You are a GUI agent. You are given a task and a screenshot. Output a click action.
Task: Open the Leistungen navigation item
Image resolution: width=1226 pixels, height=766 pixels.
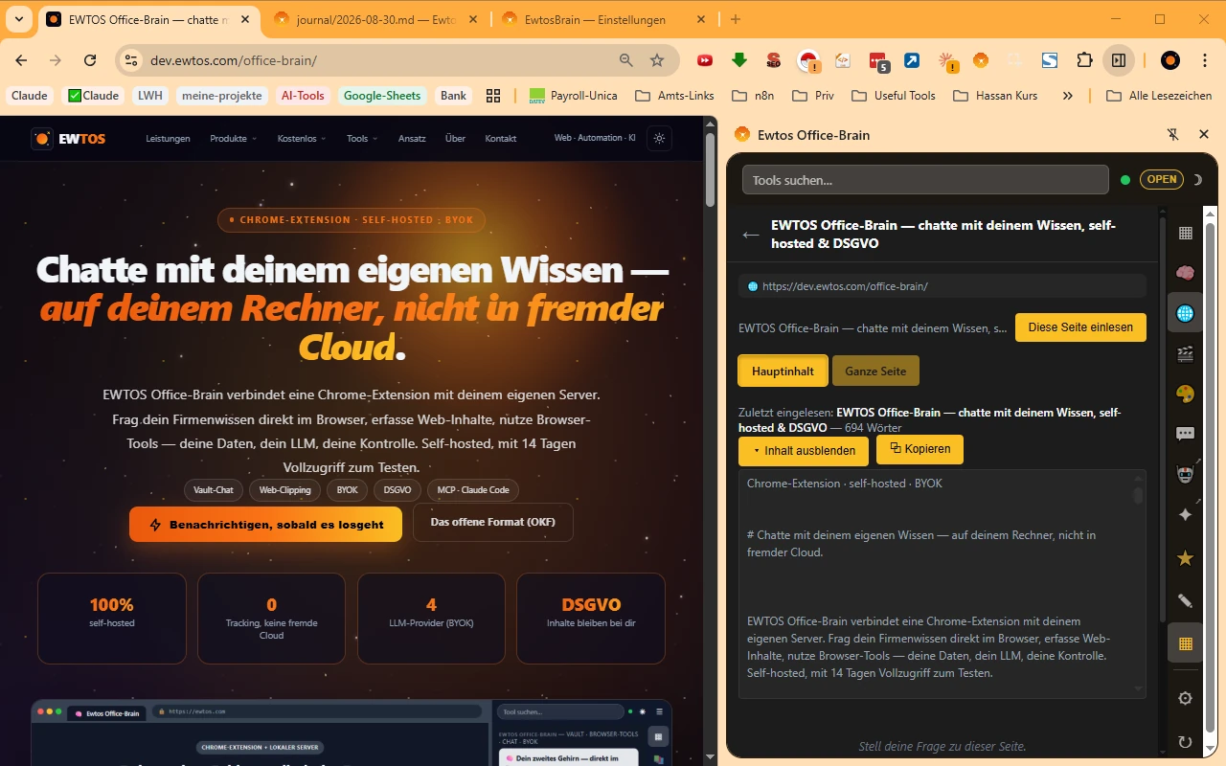(x=168, y=138)
